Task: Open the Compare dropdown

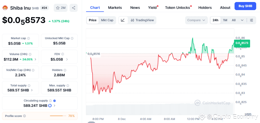Action: [x=196, y=20]
